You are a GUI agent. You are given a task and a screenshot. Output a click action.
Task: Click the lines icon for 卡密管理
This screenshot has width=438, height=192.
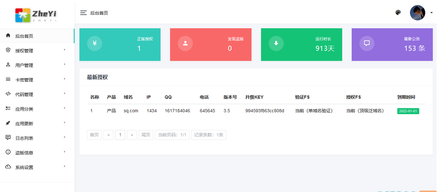tap(8, 80)
